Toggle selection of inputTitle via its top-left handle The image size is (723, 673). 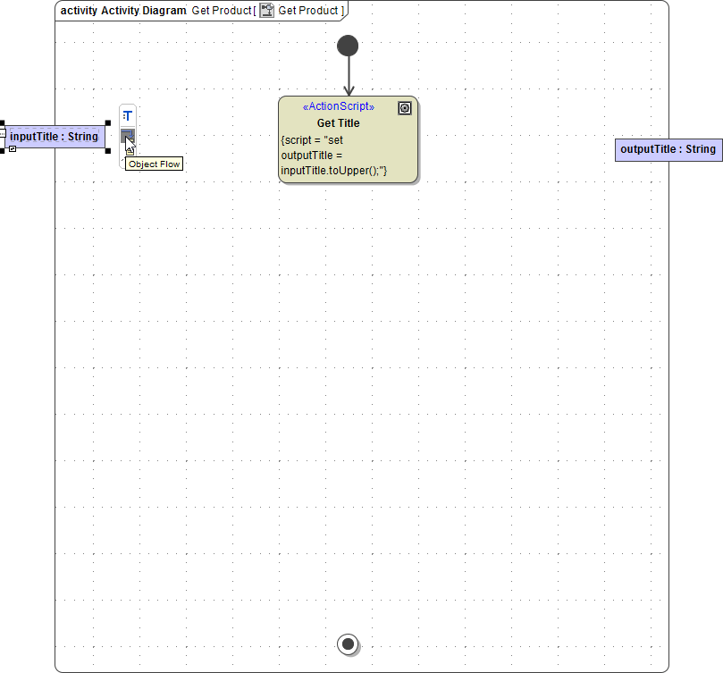(x=2, y=122)
